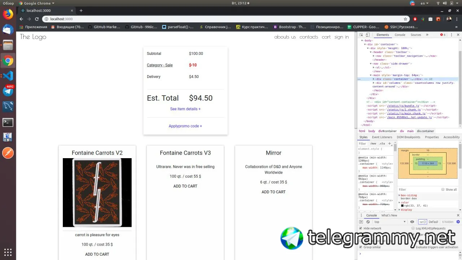Click the rgb(33, 37, 41) color swatch
The image size is (462, 260).
pyautogui.click(x=402, y=205)
